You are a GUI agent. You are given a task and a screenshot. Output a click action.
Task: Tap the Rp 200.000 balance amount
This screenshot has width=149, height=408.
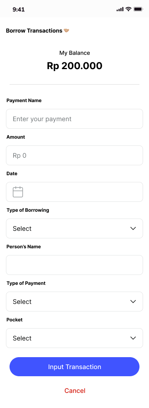pos(75,66)
